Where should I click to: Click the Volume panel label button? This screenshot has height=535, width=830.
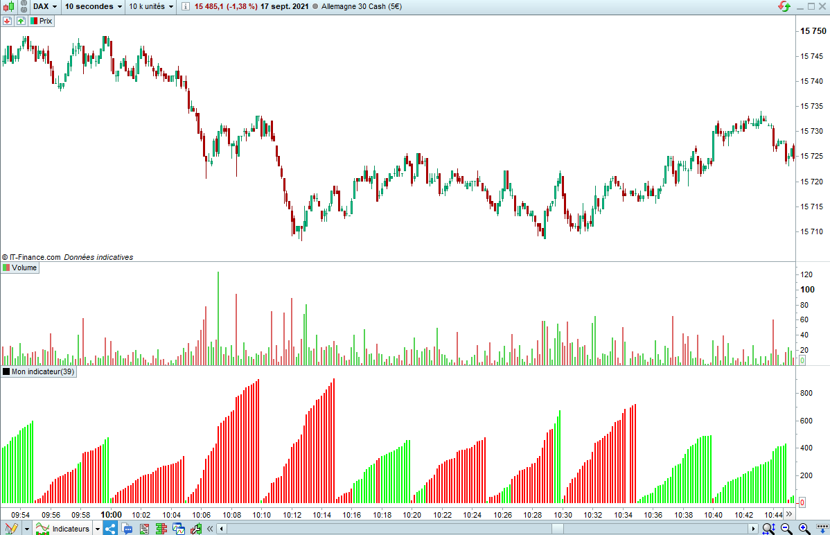click(20, 267)
